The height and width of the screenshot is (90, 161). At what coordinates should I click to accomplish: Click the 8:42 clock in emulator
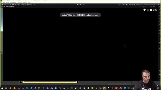[155, 10]
